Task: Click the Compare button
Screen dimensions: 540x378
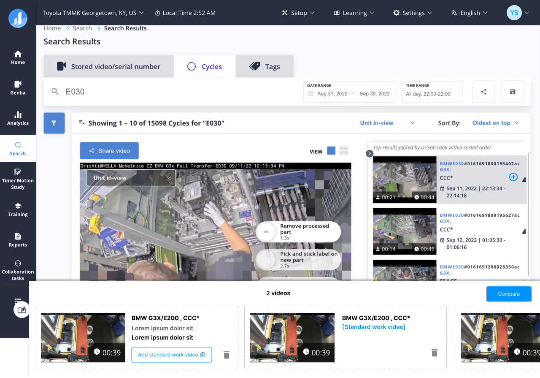Action: pos(509,294)
